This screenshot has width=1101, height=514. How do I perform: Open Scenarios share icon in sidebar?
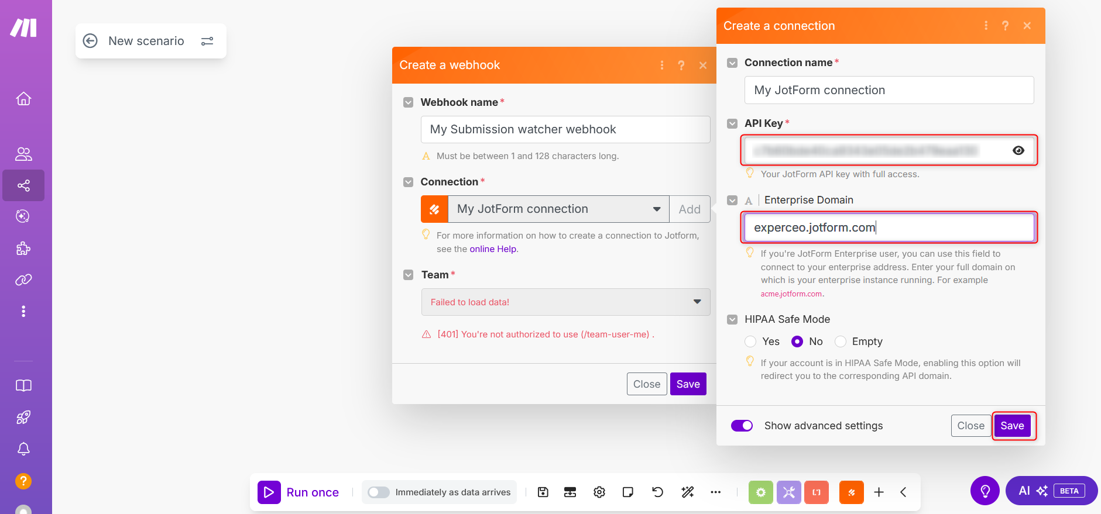[23, 185]
